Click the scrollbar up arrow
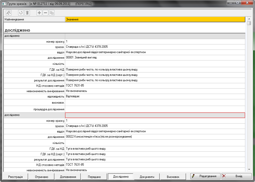 click(x=249, y=19)
